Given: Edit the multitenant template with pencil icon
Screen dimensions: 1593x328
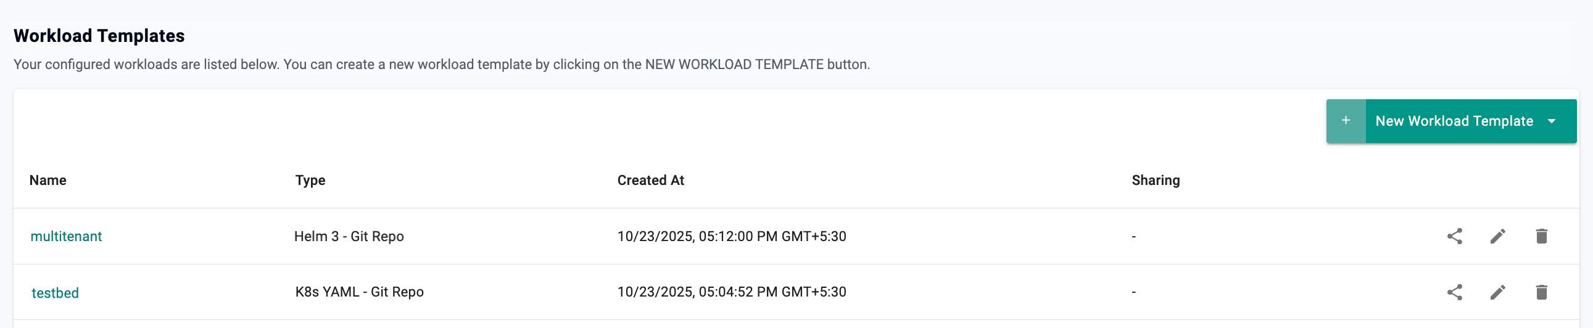Looking at the screenshot, I should pos(1497,236).
